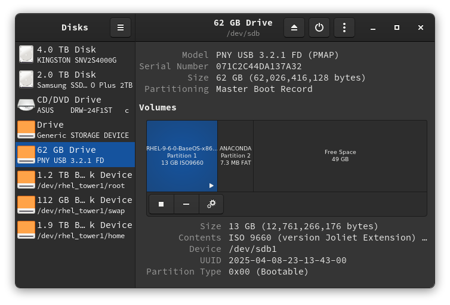Image resolution: width=450 pixels, height=305 pixels.
Task: Click the UUID 2025-04-08-23-13-43-00
Action: tap(288, 260)
